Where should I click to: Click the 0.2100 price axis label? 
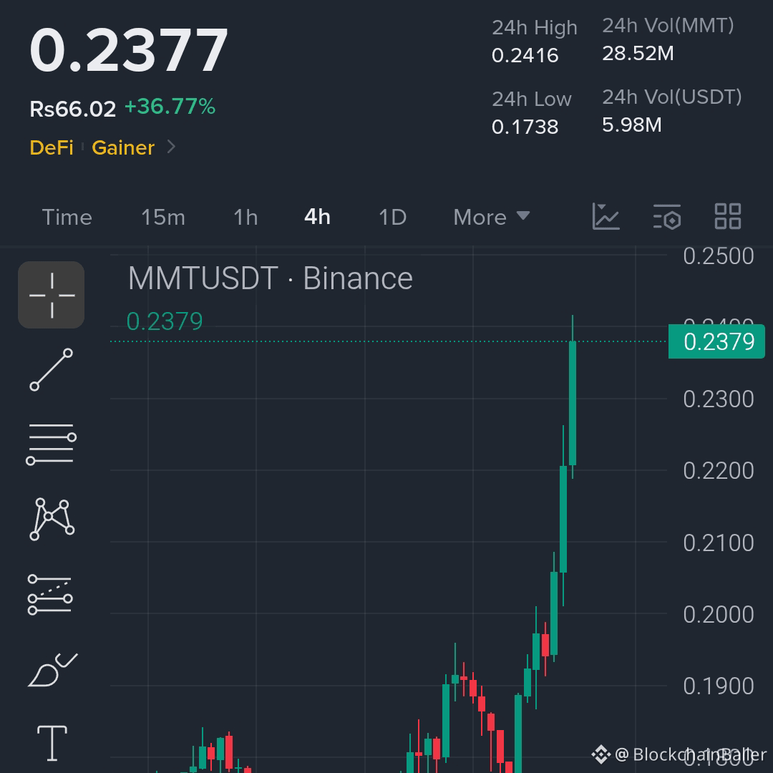point(719,543)
